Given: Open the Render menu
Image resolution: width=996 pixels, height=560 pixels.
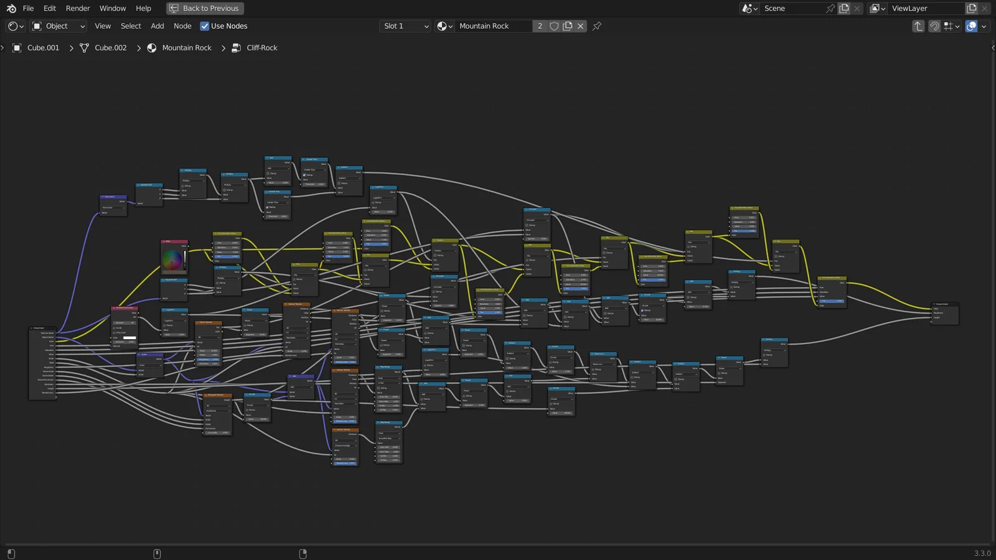Looking at the screenshot, I should (78, 8).
